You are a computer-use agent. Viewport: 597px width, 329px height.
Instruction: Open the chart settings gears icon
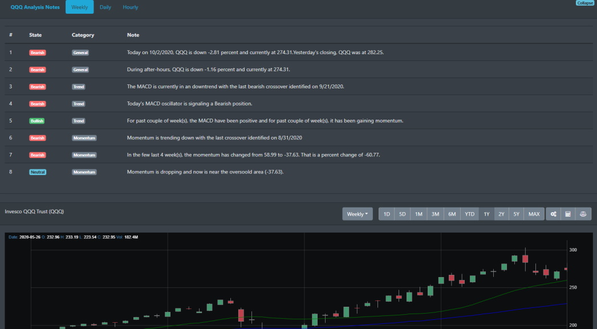click(553, 214)
